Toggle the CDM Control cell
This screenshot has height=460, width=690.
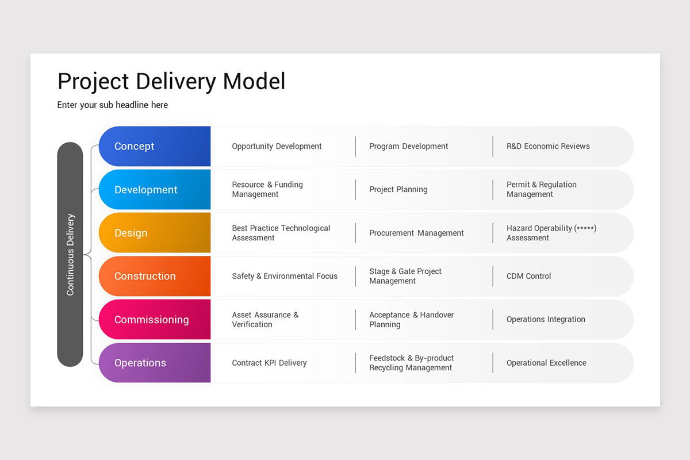click(x=528, y=276)
